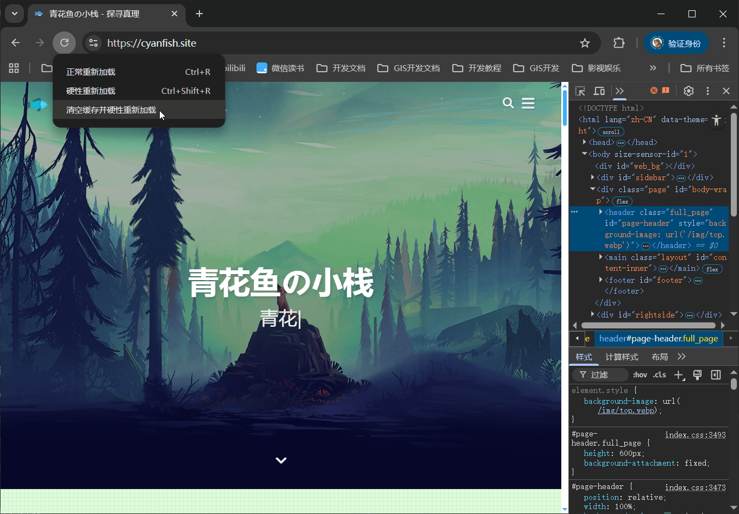The height and width of the screenshot is (514, 739).
Task: Add a new style rule with plus icon
Action: 679,375
